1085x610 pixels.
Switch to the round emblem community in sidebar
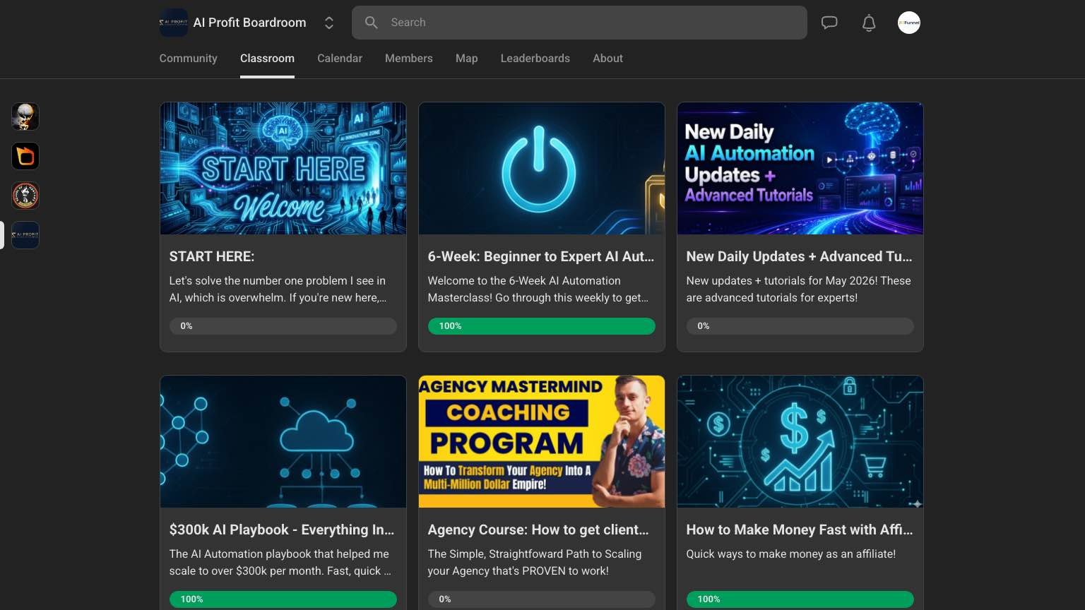pyautogui.click(x=25, y=196)
